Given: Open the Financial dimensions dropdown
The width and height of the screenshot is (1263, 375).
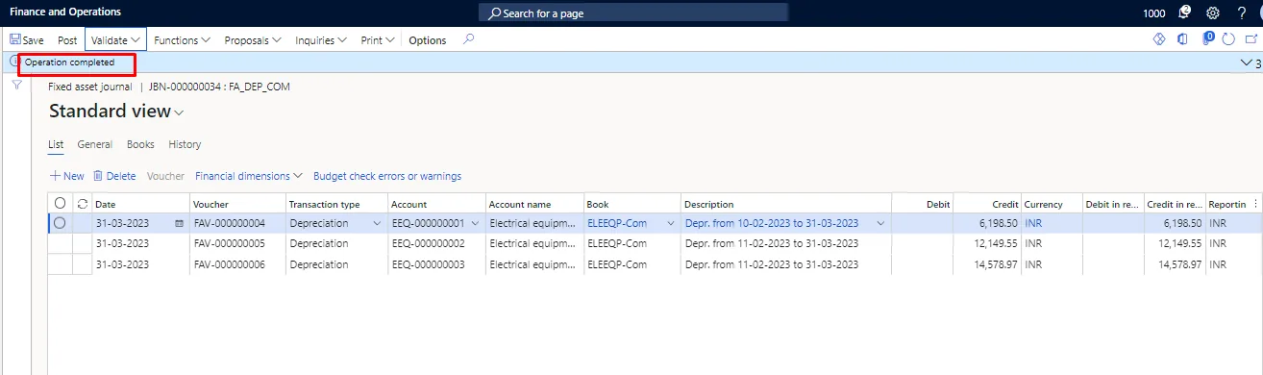Looking at the screenshot, I should (249, 176).
